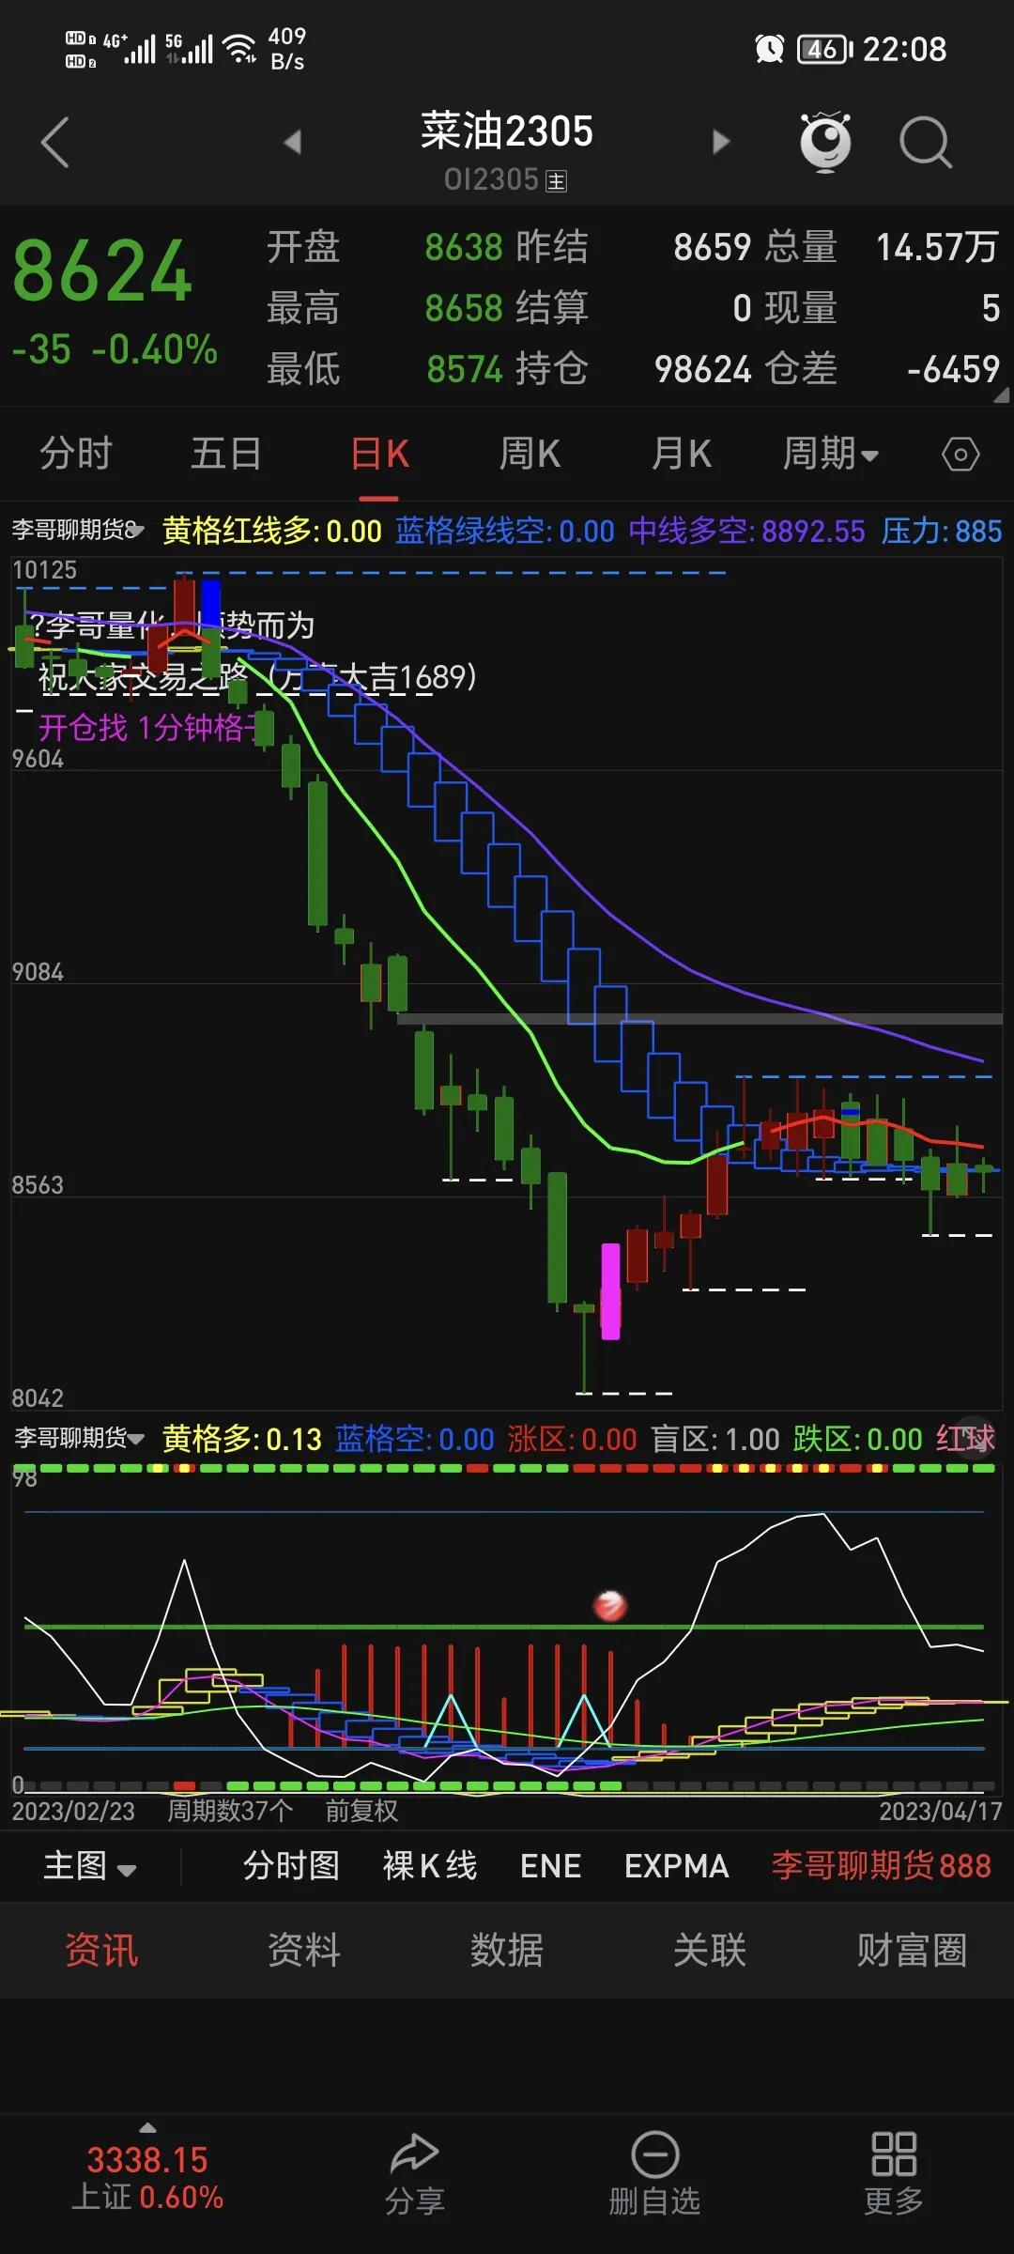This screenshot has width=1014, height=2254.
Task: Tap the blue candlestick near chart top
Action: point(211,603)
